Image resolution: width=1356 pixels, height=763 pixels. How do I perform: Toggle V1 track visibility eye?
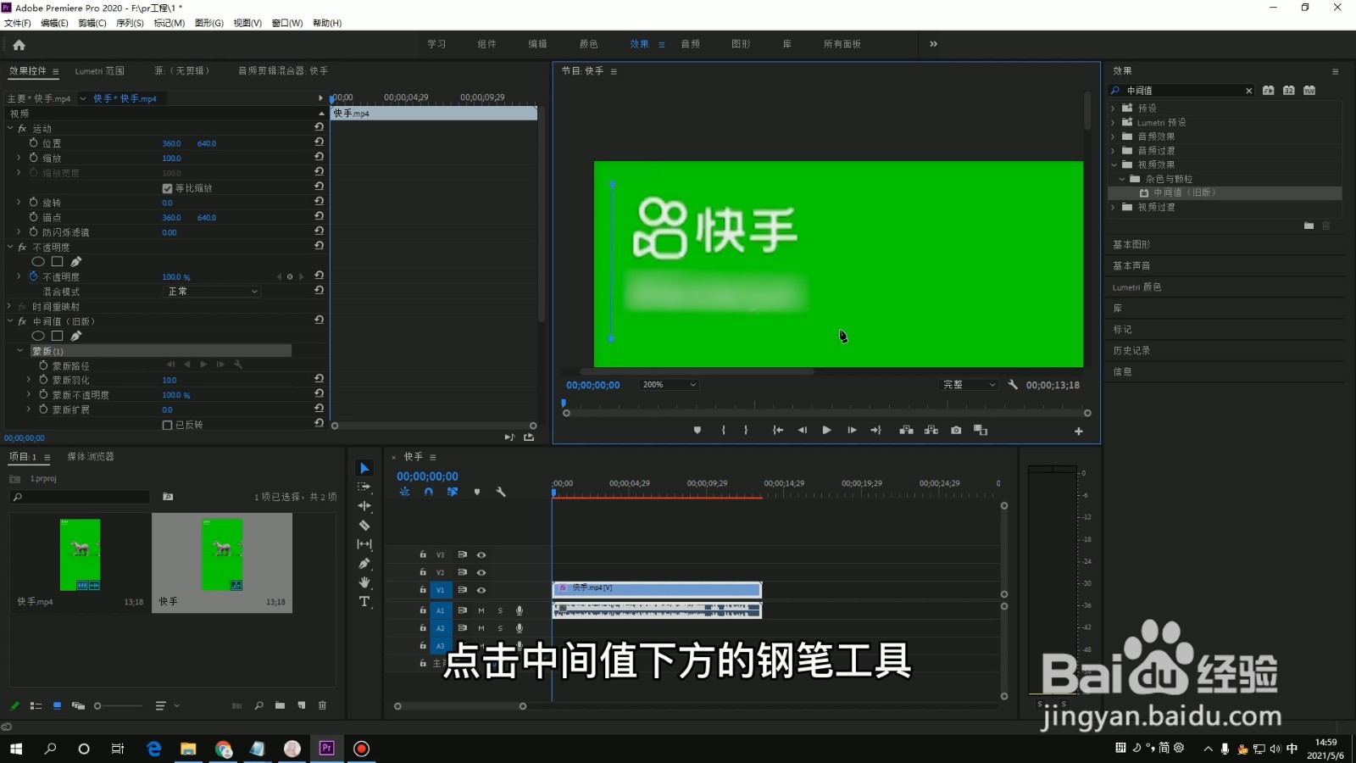click(x=481, y=590)
